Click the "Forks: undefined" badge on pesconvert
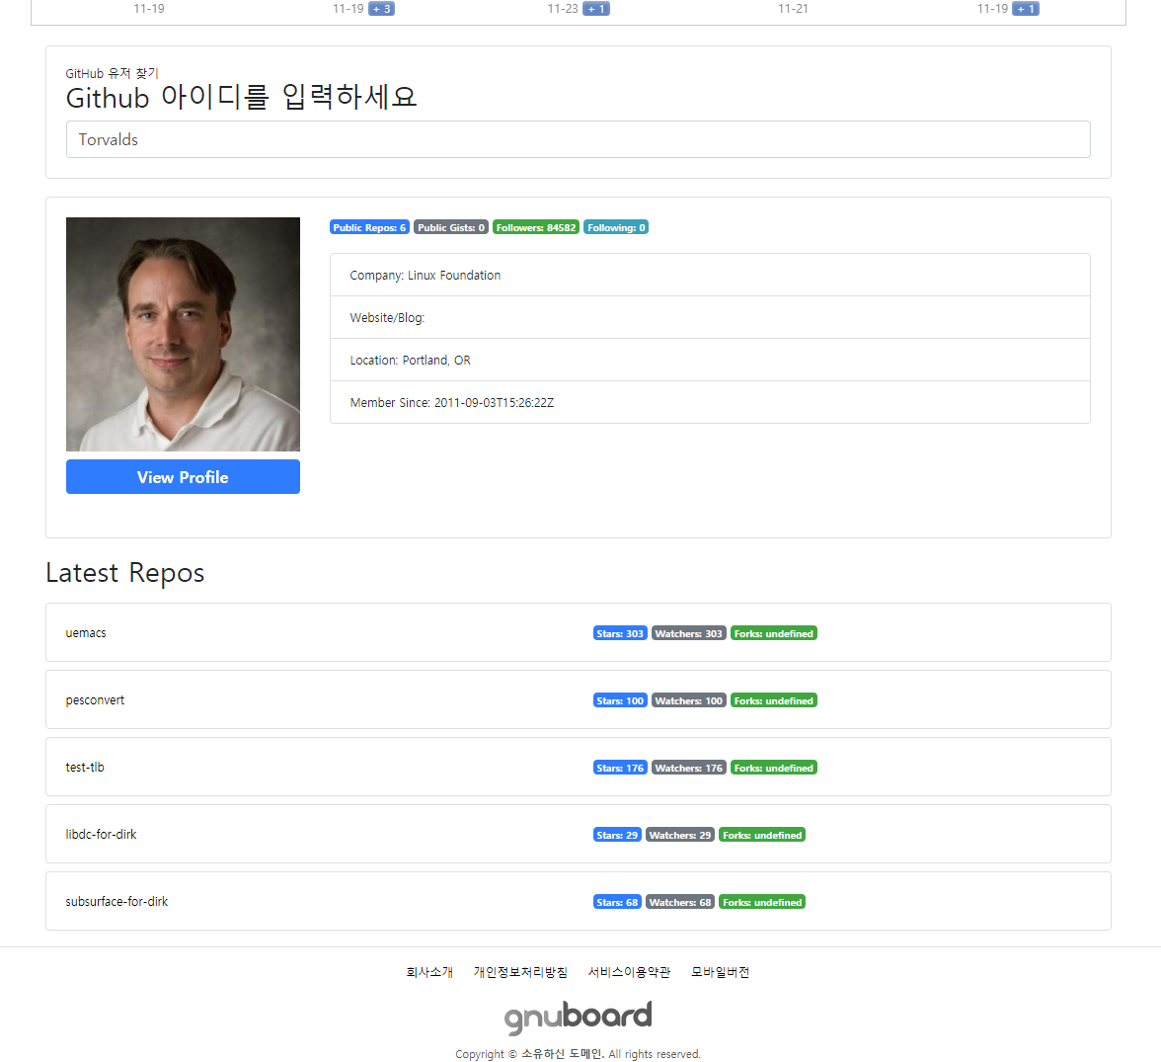This screenshot has height=1062, width=1161. [774, 699]
